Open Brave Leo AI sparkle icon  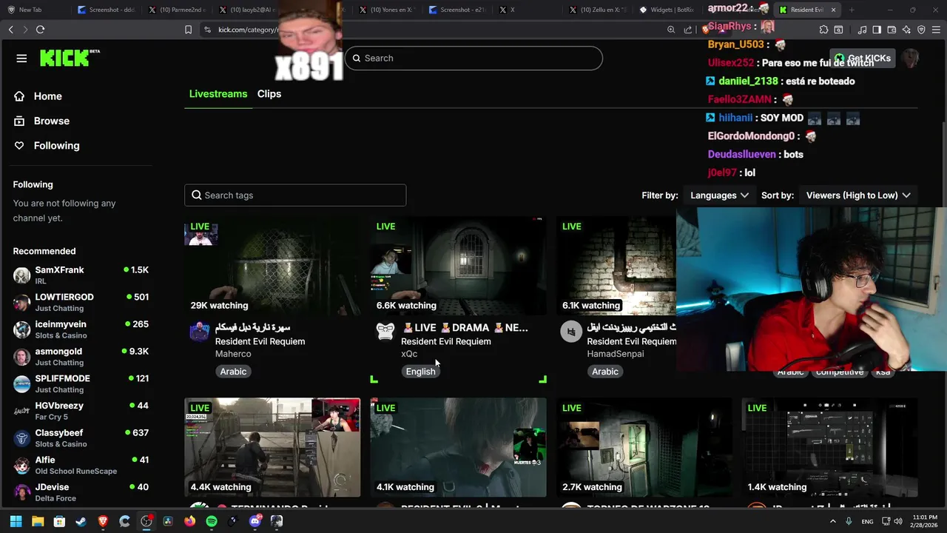[906, 30]
